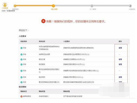Click the 入驻要求 column header in table
Image resolution: width=137 pixels, height=103 pixels.
[x=66, y=41]
